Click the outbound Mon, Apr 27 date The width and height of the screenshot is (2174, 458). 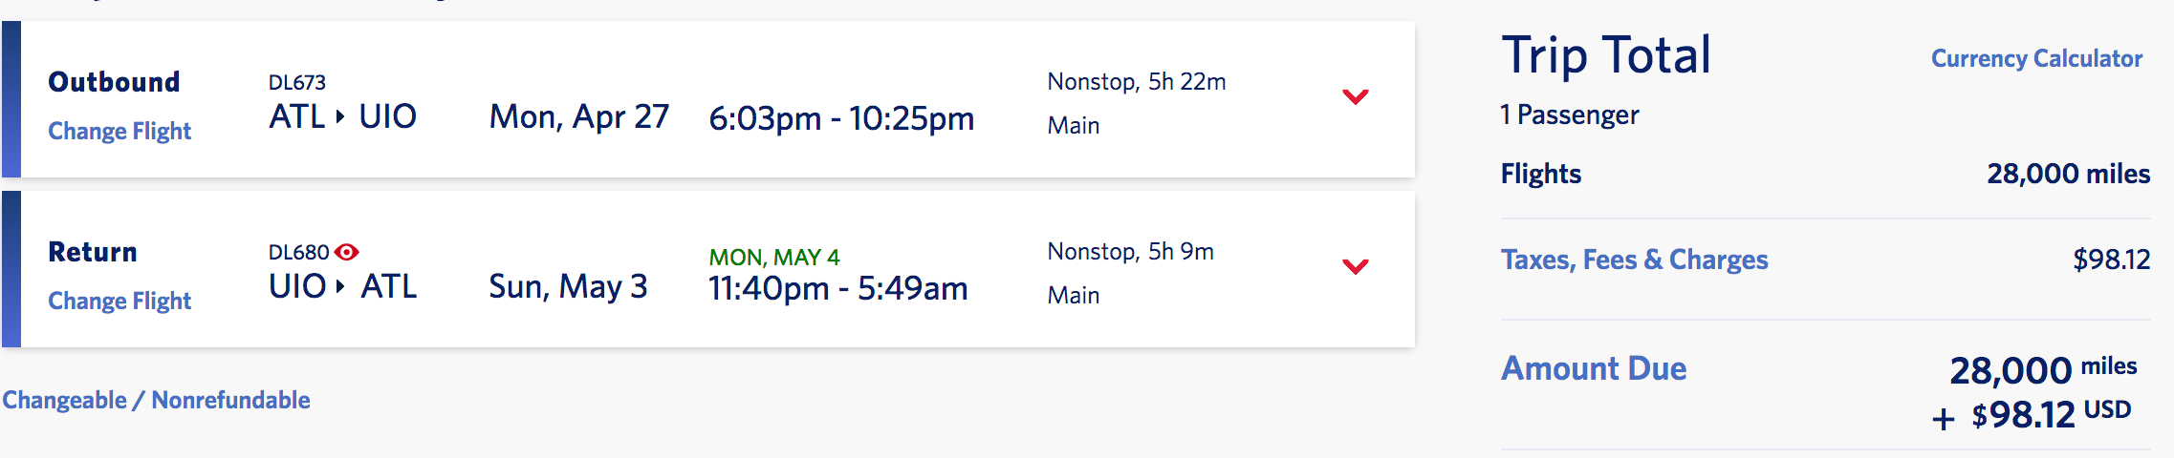[x=579, y=116]
